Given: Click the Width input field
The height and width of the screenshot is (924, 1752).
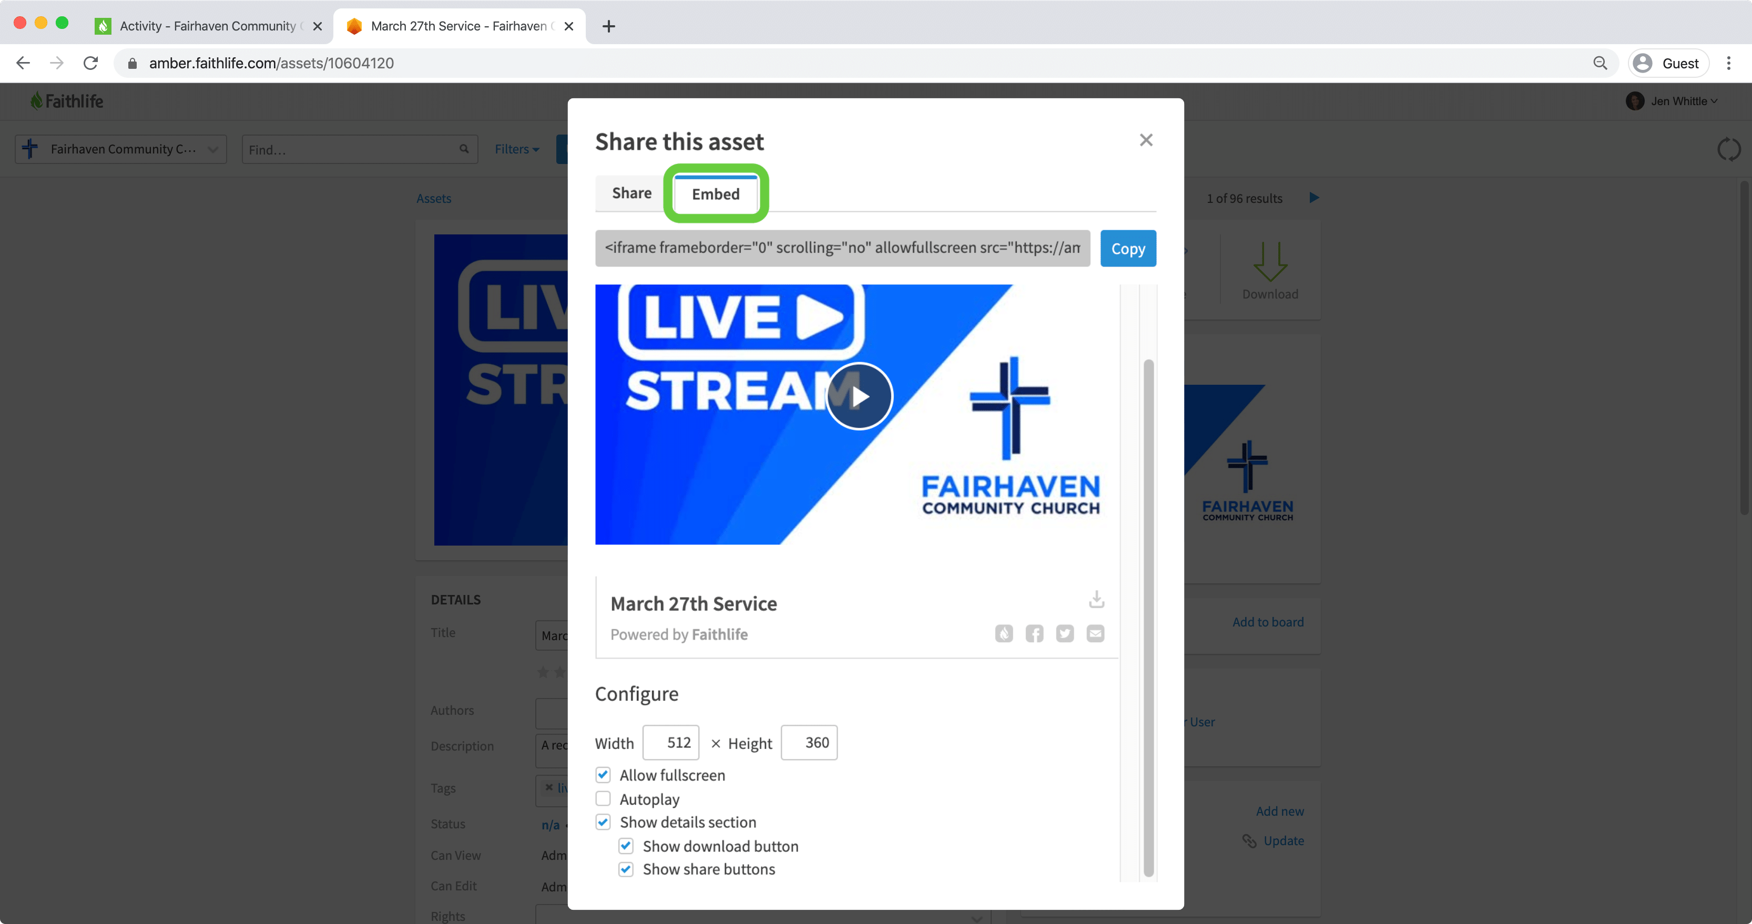Looking at the screenshot, I should (x=670, y=743).
